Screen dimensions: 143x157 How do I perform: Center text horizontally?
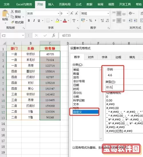pos(119,21)
